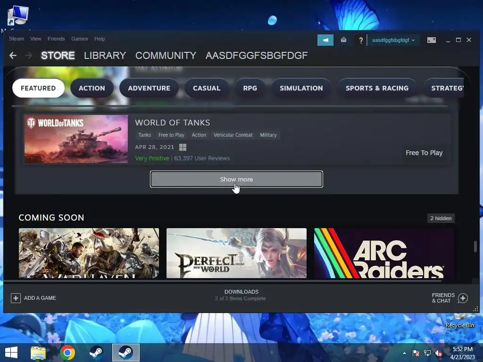Select the SIMULATION category pill

301,88
